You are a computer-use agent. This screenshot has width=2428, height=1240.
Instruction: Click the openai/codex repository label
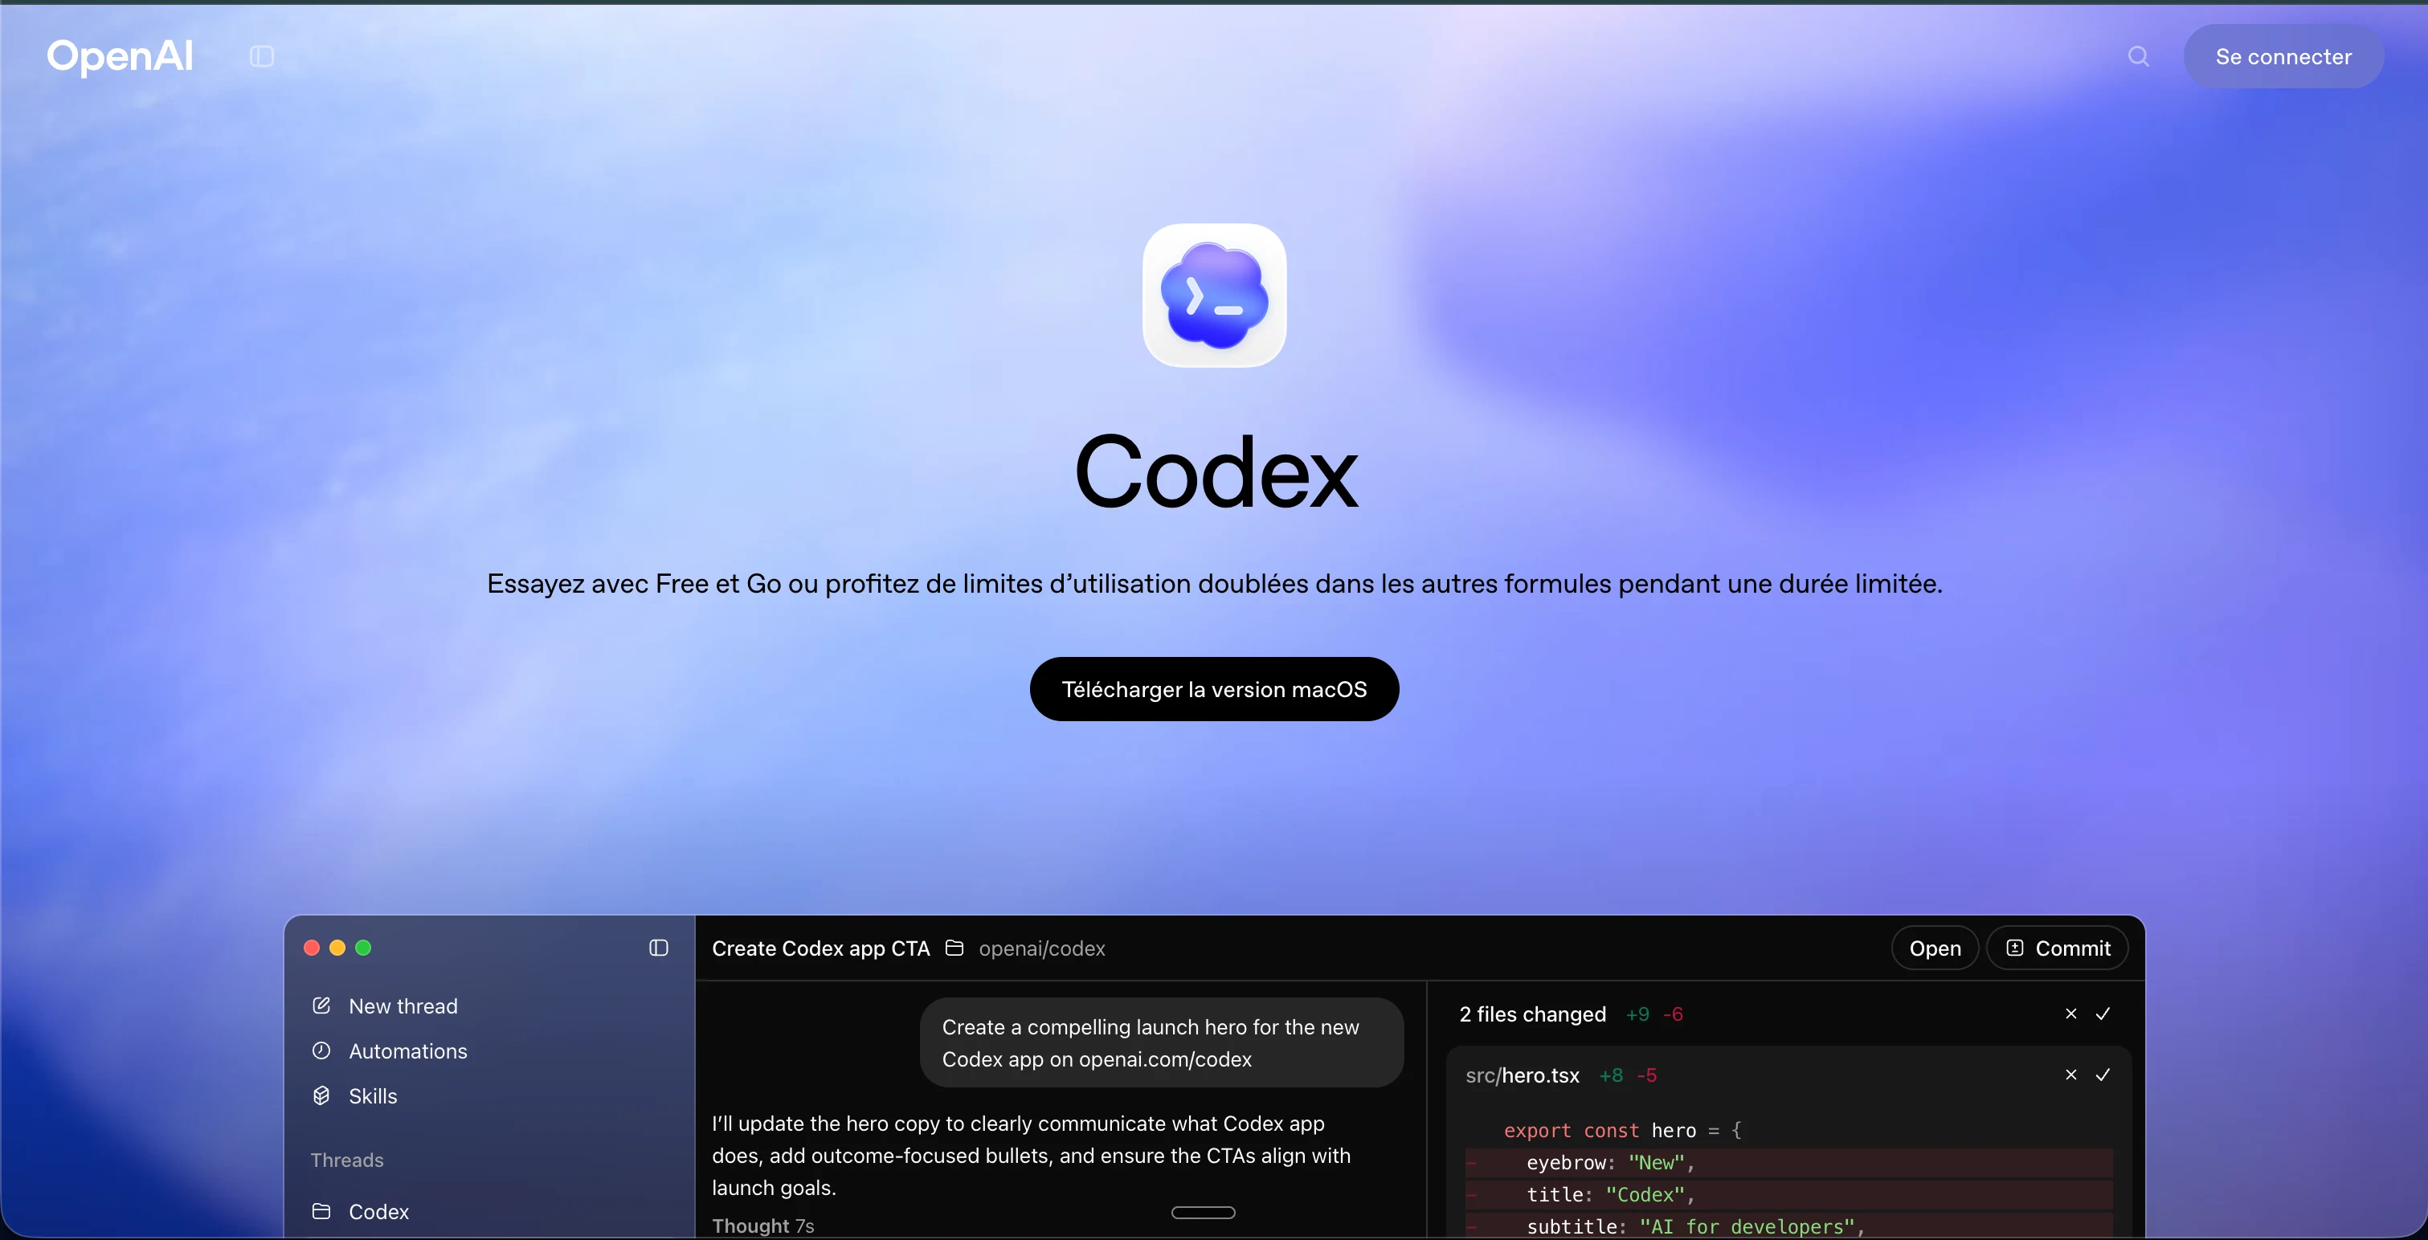[x=1041, y=948]
